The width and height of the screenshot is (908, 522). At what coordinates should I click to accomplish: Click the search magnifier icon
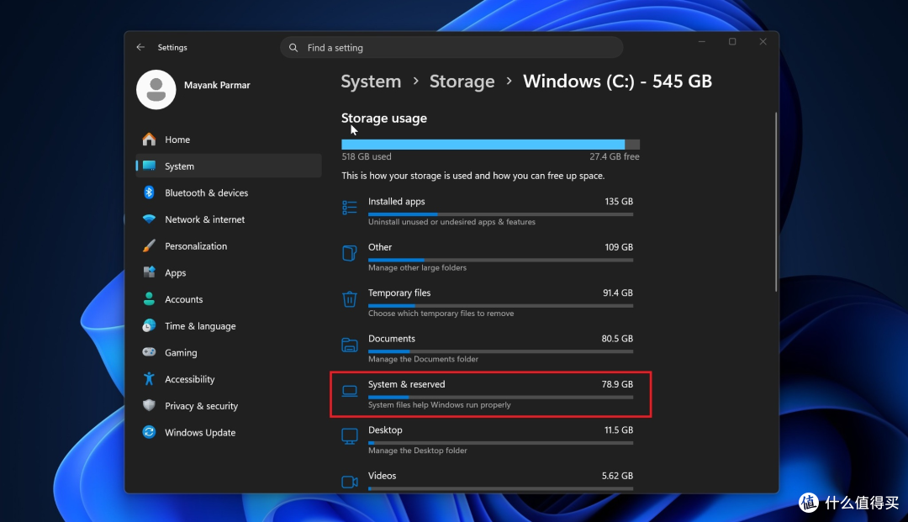[293, 48]
